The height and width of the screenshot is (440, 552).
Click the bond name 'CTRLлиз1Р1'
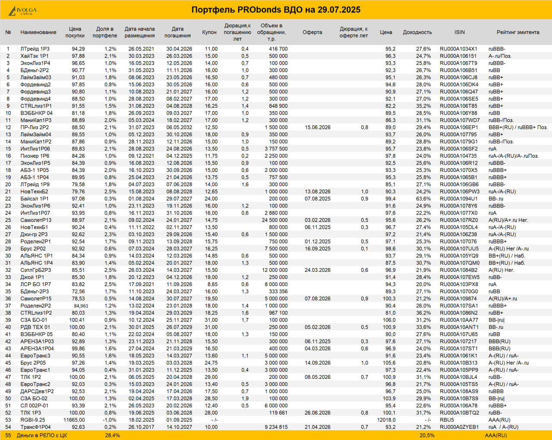36,106
